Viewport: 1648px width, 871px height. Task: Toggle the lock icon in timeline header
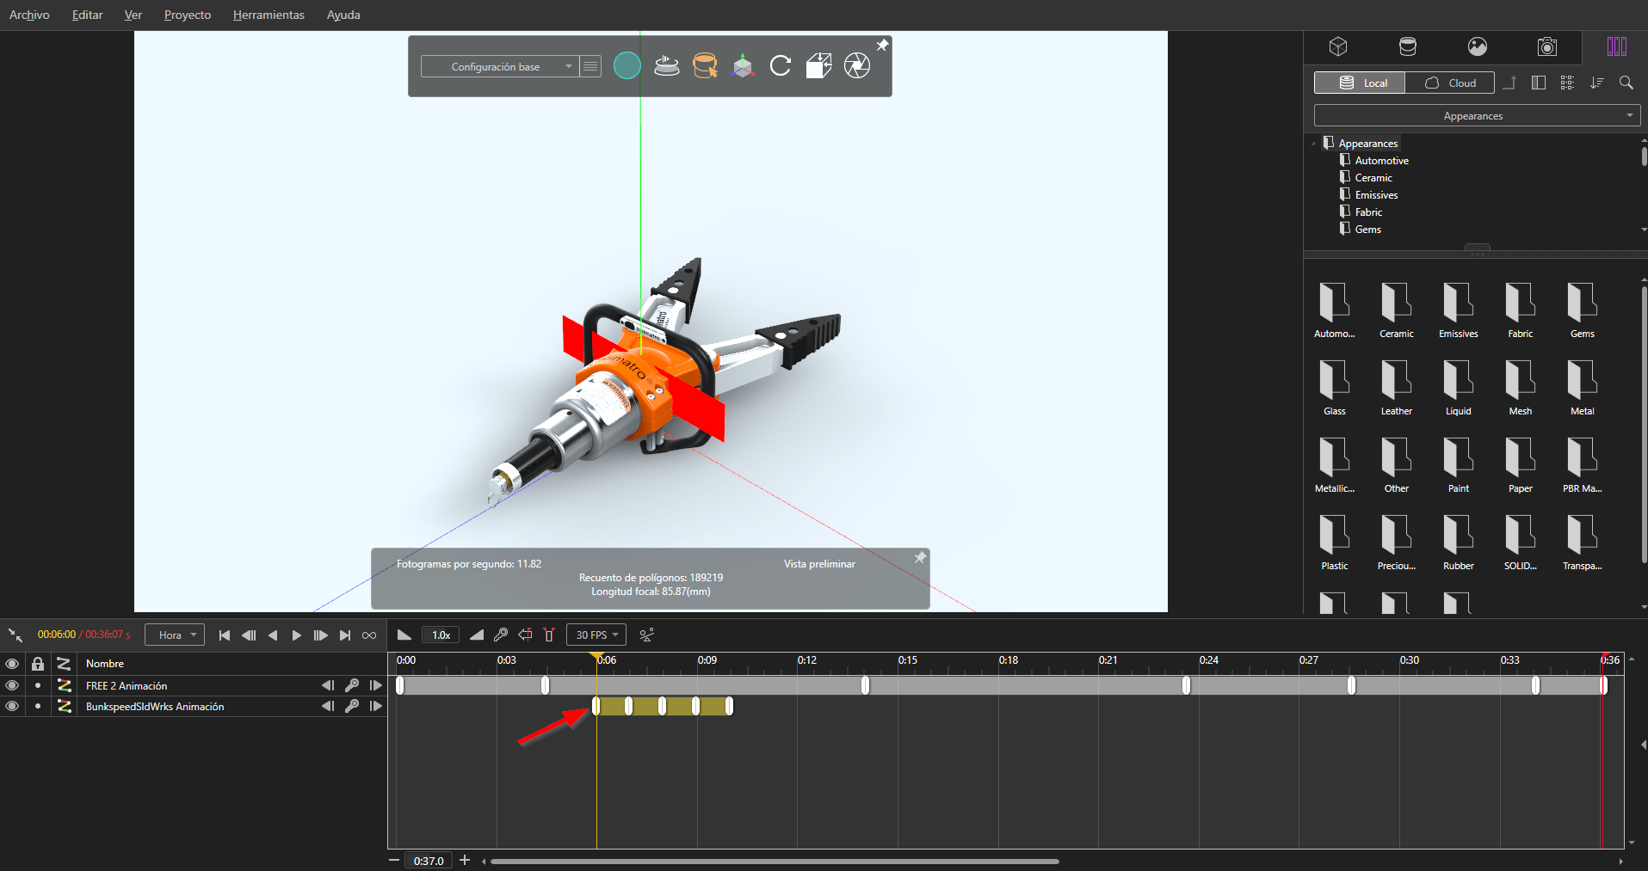[37, 663]
